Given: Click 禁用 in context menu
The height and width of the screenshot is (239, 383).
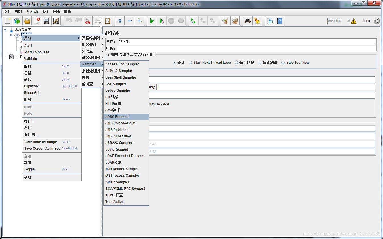Looking at the screenshot, I should pos(52,163).
